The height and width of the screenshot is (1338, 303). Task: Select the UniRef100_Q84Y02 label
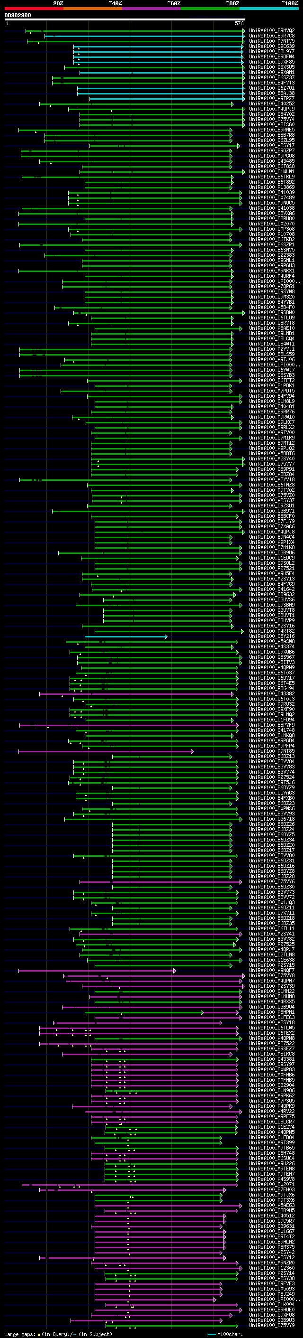point(272,114)
